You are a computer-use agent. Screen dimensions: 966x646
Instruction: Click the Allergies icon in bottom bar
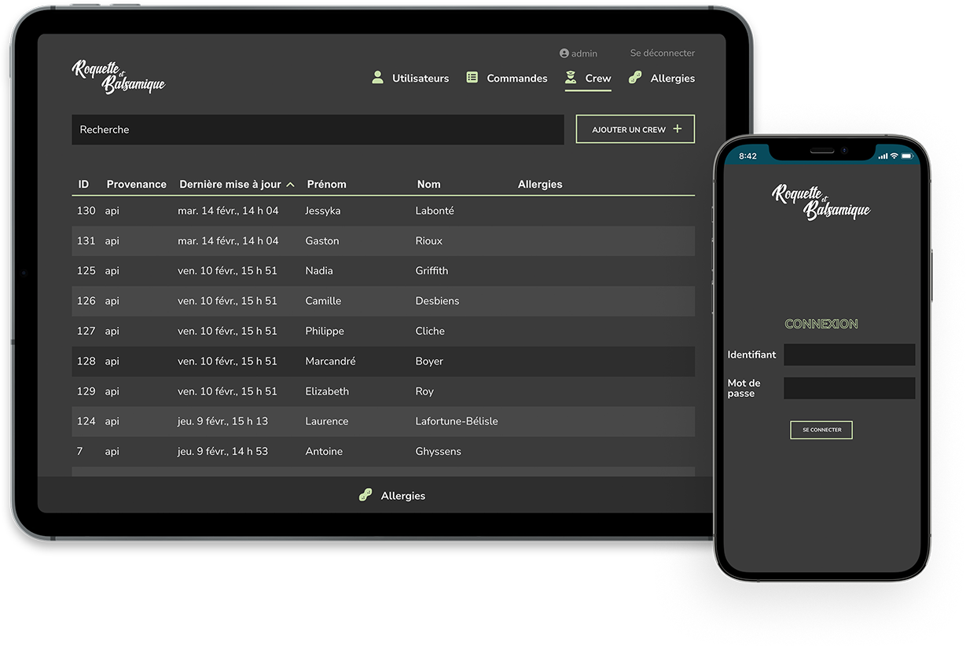[x=365, y=495]
